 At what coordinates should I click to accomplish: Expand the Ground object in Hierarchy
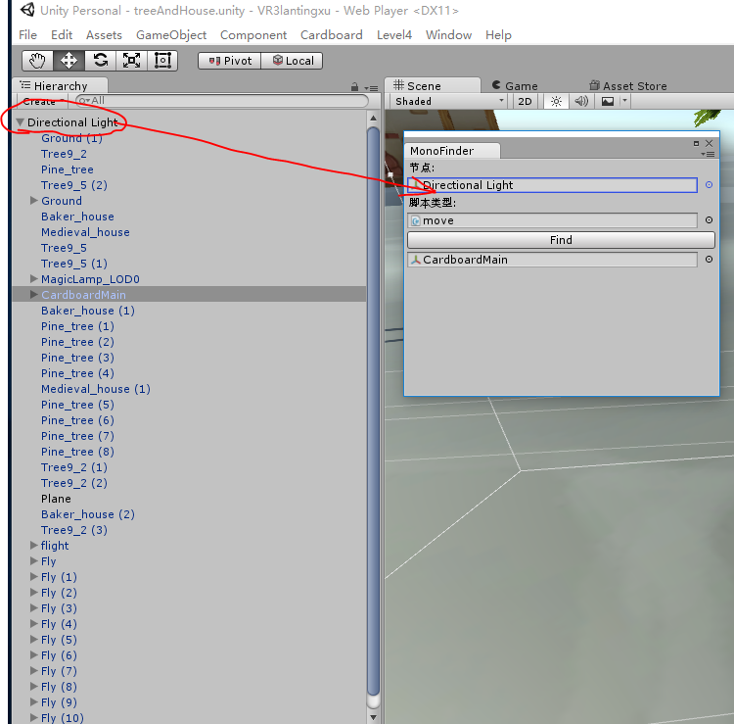coord(33,201)
